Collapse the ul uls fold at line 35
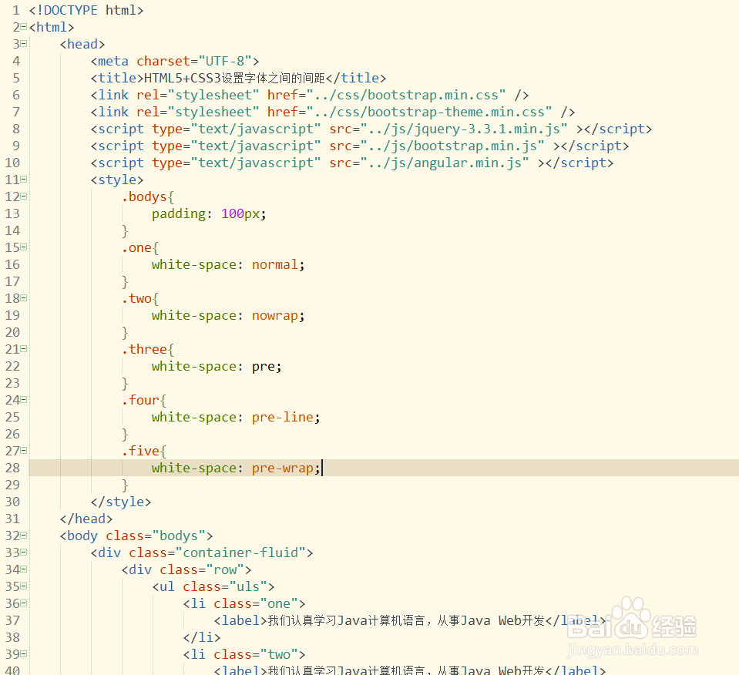739x675 pixels. point(24,586)
